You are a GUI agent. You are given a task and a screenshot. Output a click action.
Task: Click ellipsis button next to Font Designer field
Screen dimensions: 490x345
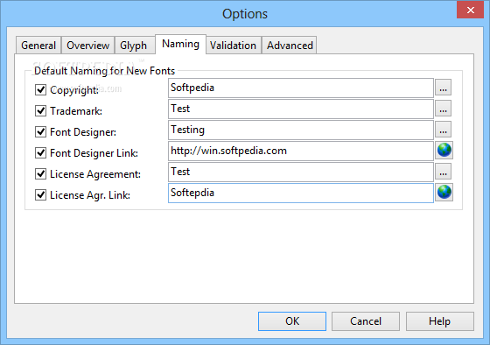[x=443, y=130]
